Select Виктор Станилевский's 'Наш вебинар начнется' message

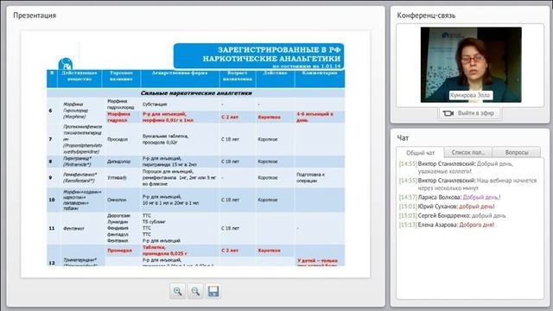coord(469,184)
